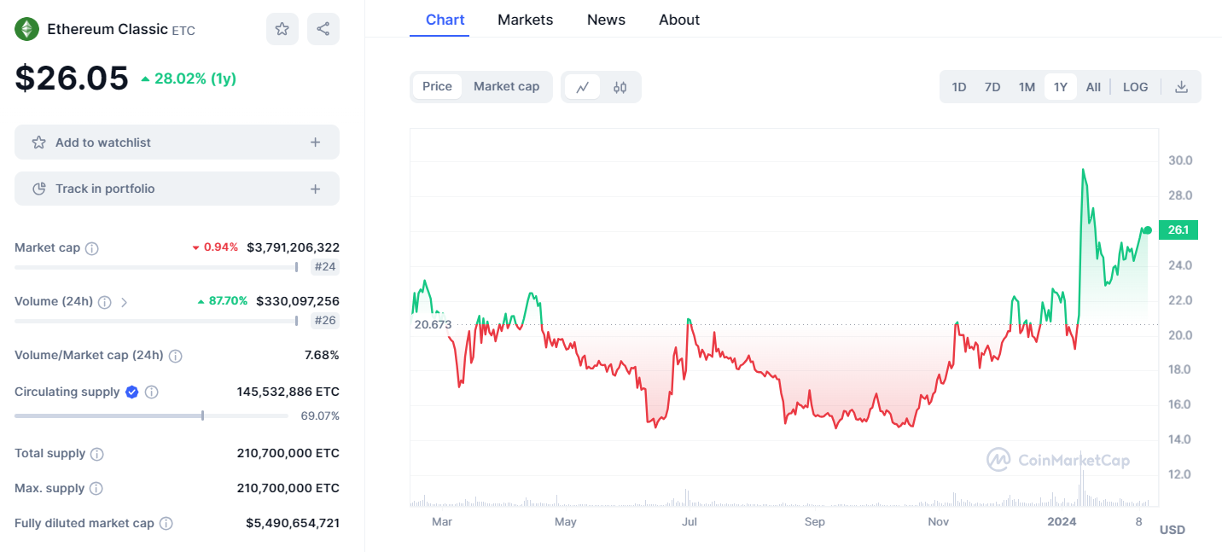The image size is (1222, 552).
Task: Open the About tab
Action: point(679,20)
